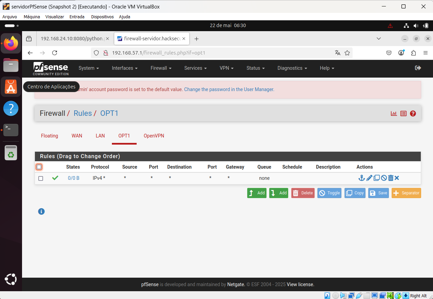Screen dimensions: 433x299
Task: Expand the Firewall menu
Action: (x=161, y=68)
